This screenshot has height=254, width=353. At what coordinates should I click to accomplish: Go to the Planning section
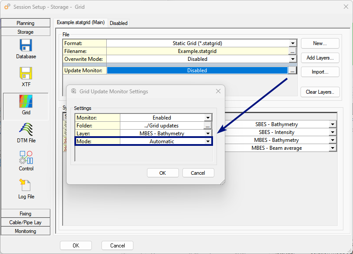[25, 23]
